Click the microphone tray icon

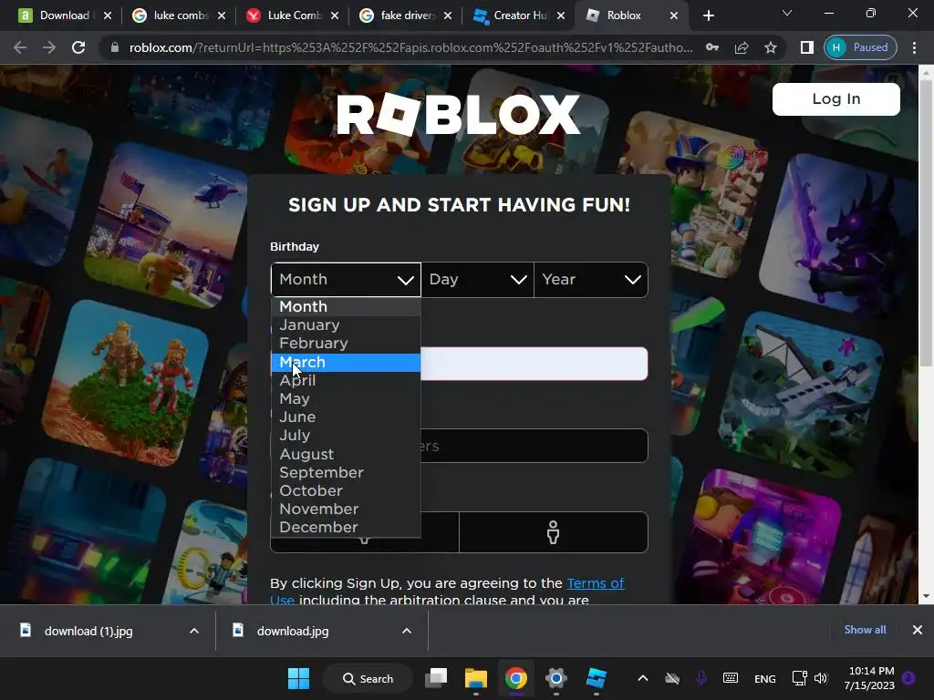pyautogui.click(x=701, y=678)
